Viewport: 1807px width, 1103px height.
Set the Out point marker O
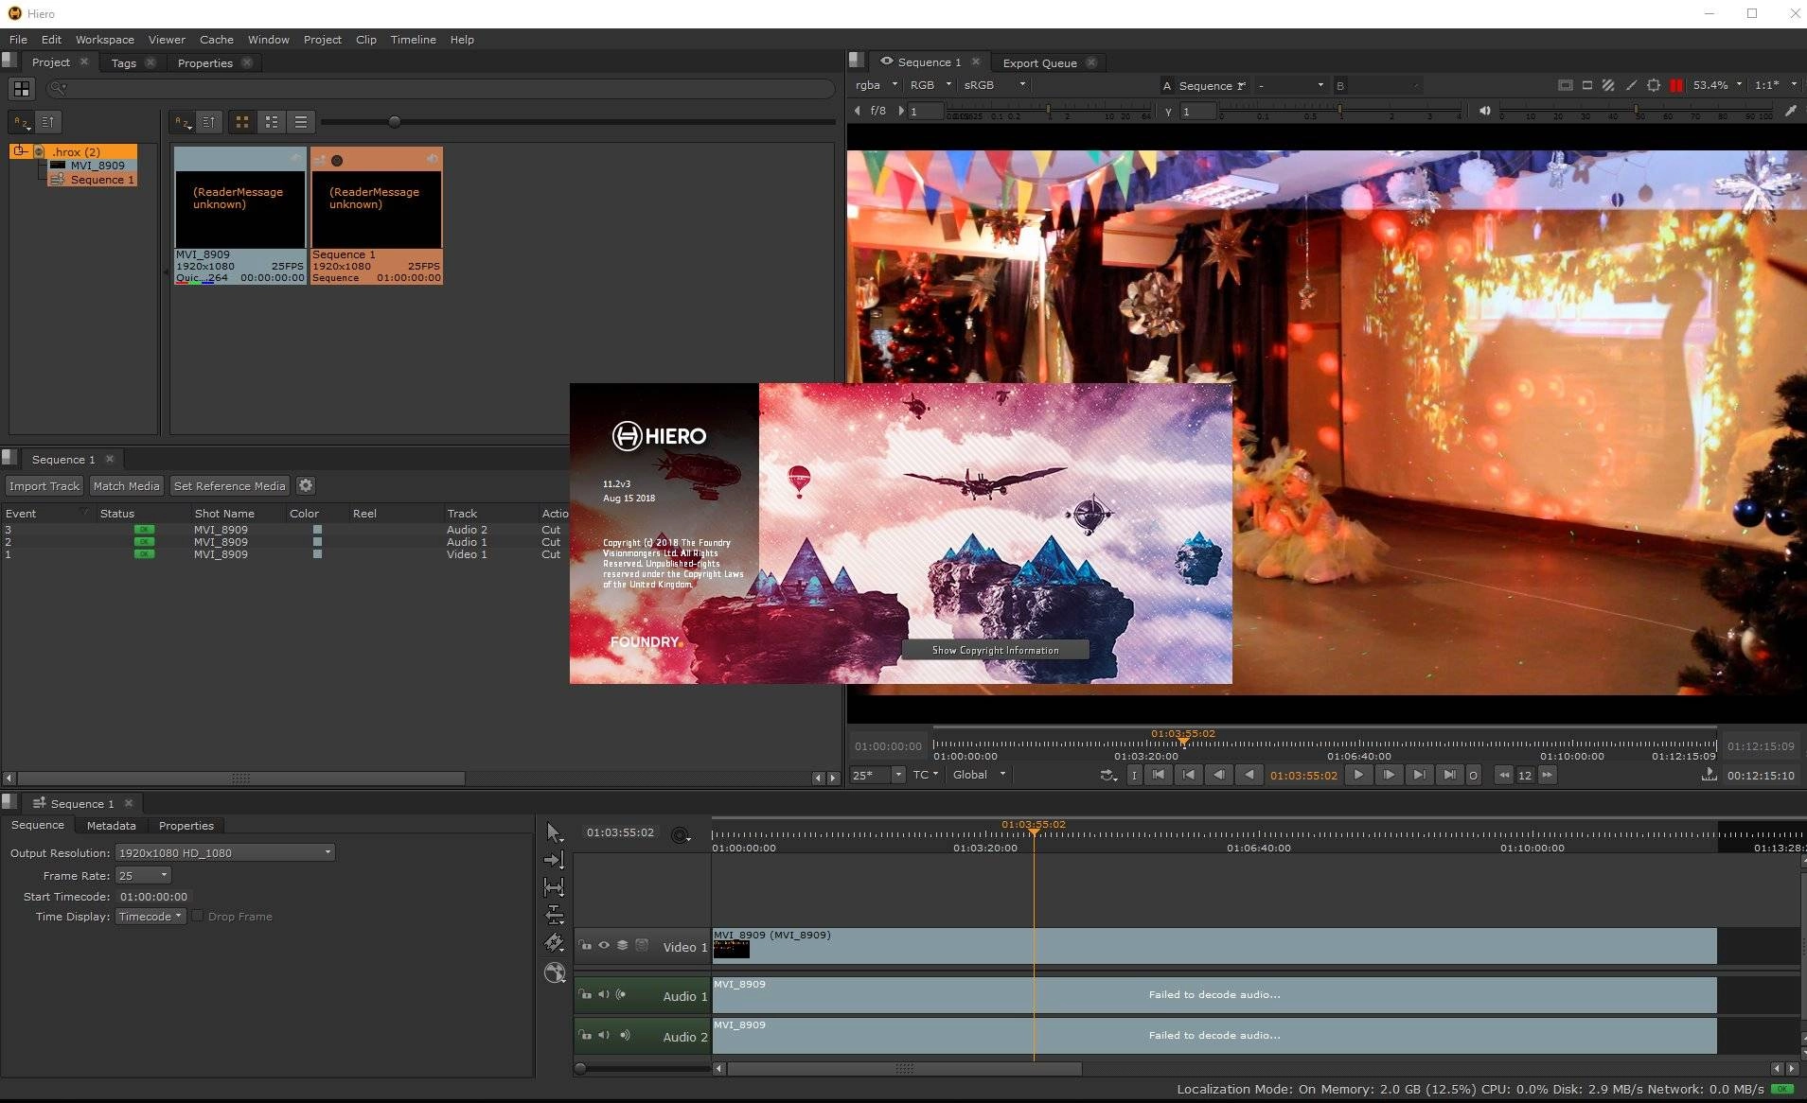tap(1473, 775)
